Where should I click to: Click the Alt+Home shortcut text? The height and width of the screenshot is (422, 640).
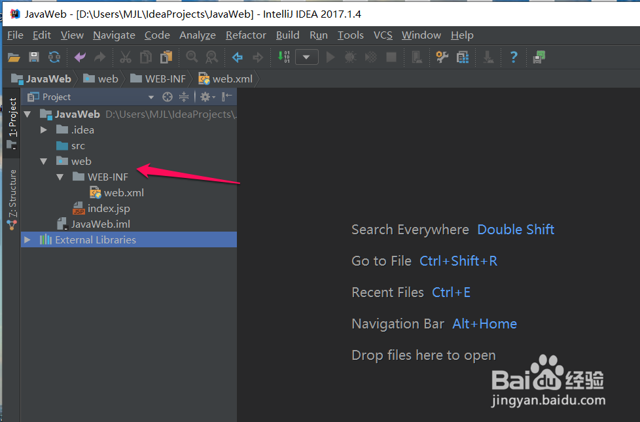[484, 324]
